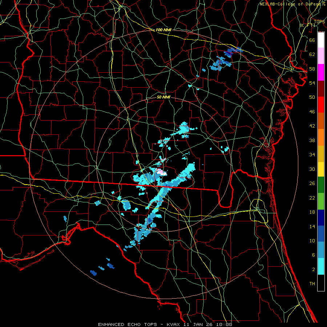Select the "38" legend label
The height and width of the screenshot is (327, 327).
point(312,140)
